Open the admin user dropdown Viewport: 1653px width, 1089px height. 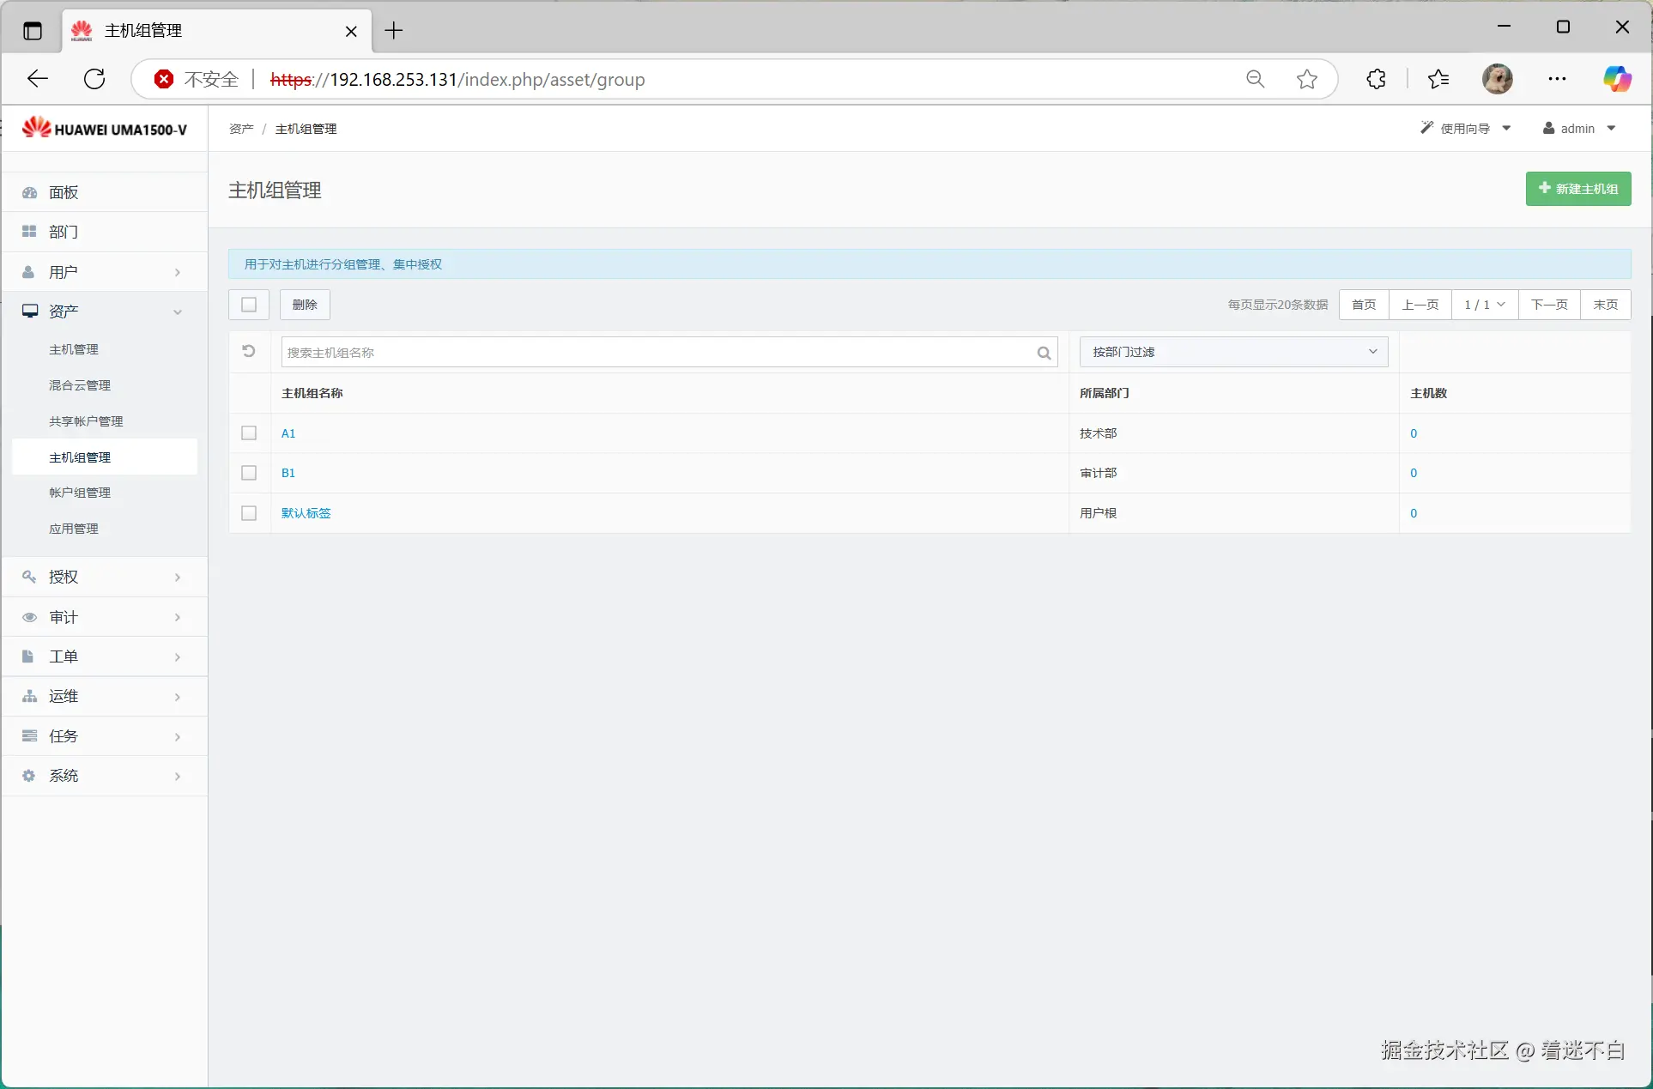coord(1579,129)
